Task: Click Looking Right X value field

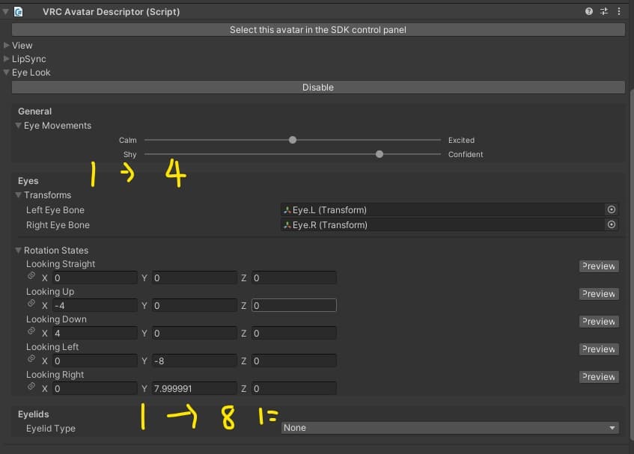Action: click(94, 389)
